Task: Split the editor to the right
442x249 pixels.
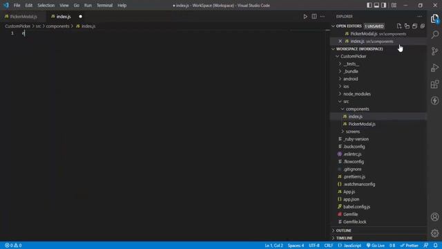Action: click(x=314, y=17)
